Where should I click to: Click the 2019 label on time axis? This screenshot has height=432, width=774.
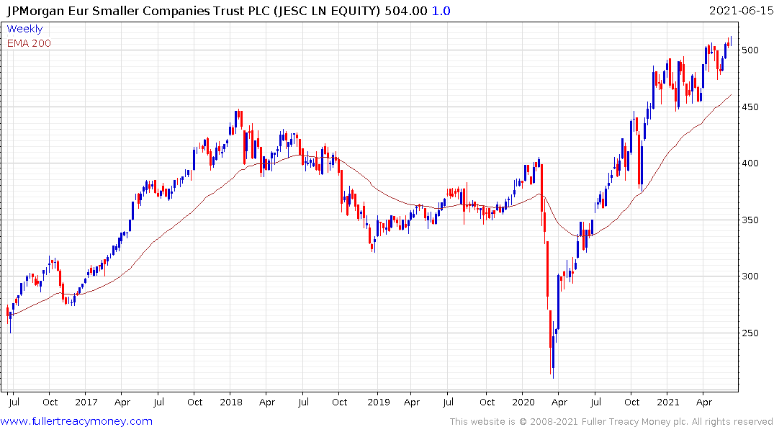pos(379,402)
